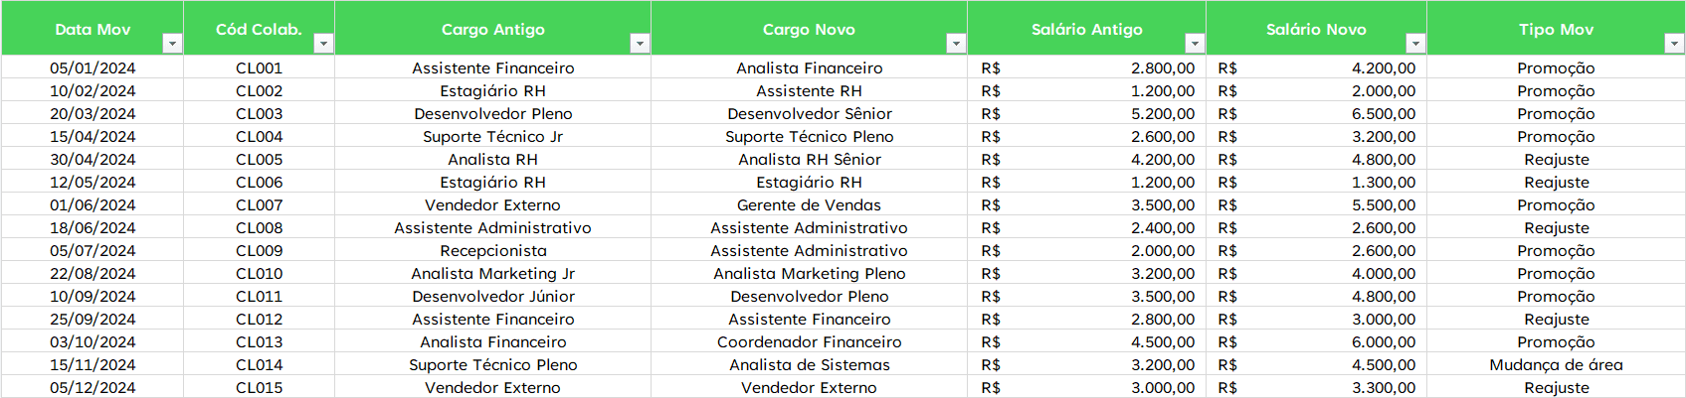Click the Salário Antigo filter arrow
The width and height of the screenshot is (1686, 398).
coord(1194,44)
